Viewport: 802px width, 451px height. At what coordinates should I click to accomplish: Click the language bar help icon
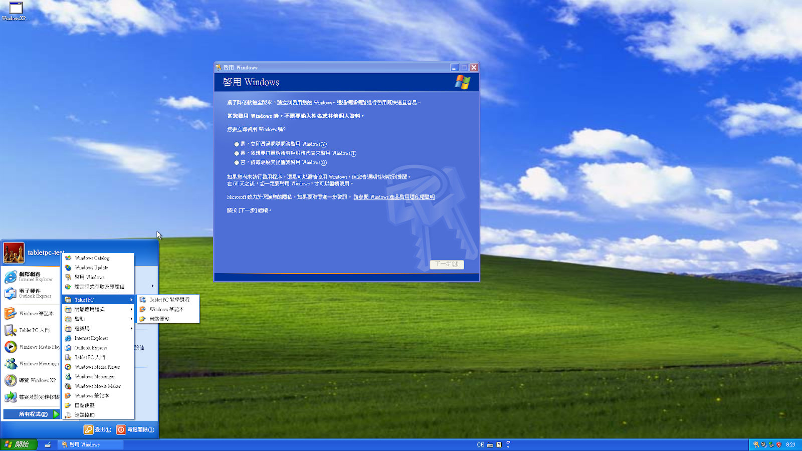pos(499,444)
